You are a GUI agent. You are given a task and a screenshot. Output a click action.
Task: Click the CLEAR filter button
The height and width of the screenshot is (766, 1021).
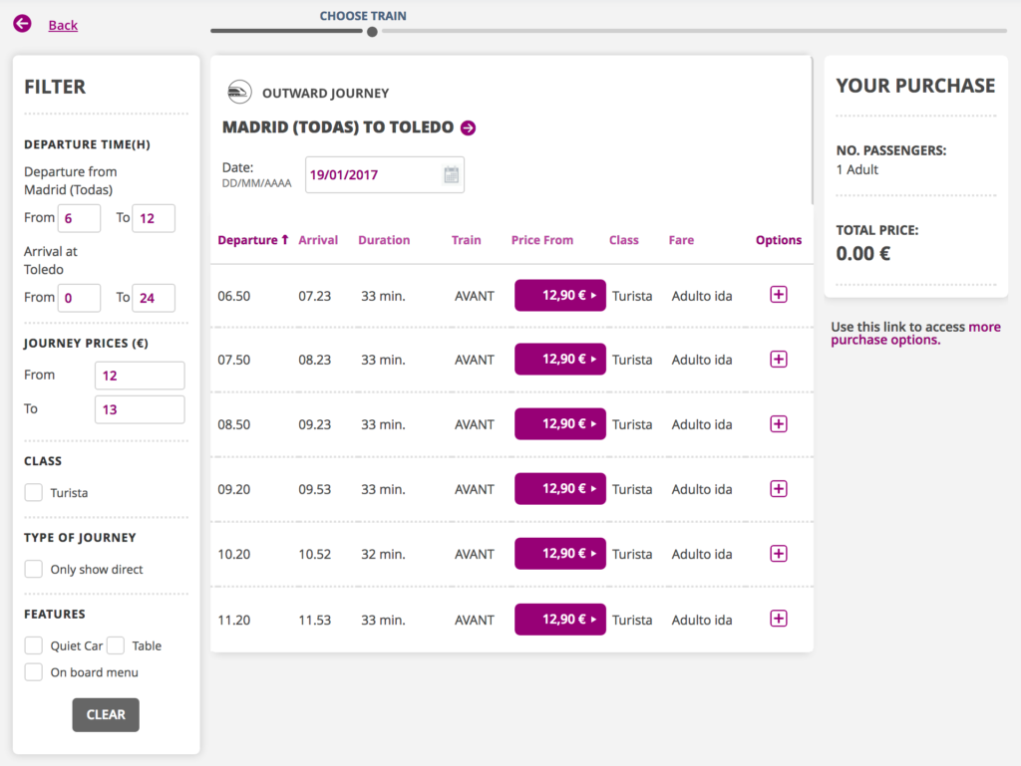point(106,714)
